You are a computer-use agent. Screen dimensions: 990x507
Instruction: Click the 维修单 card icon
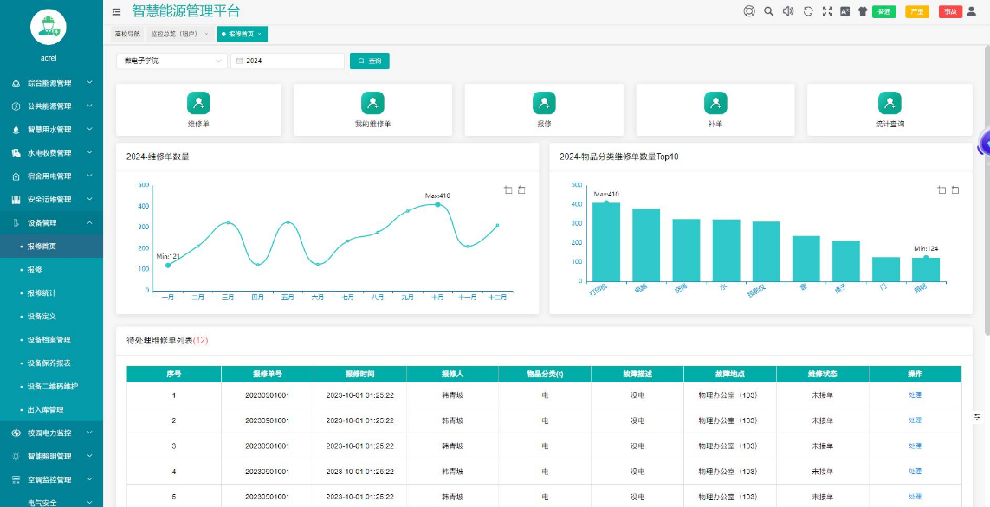pos(198,103)
